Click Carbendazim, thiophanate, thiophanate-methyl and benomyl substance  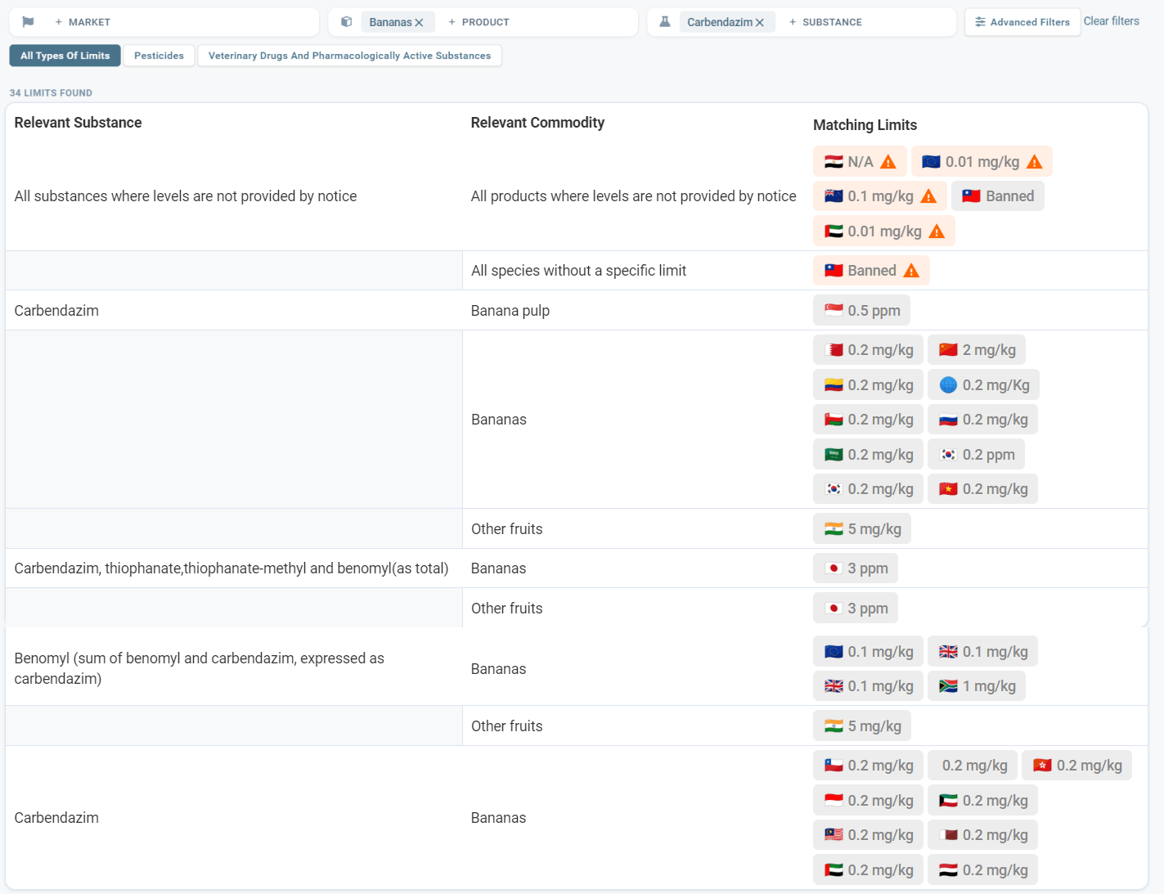coord(231,568)
